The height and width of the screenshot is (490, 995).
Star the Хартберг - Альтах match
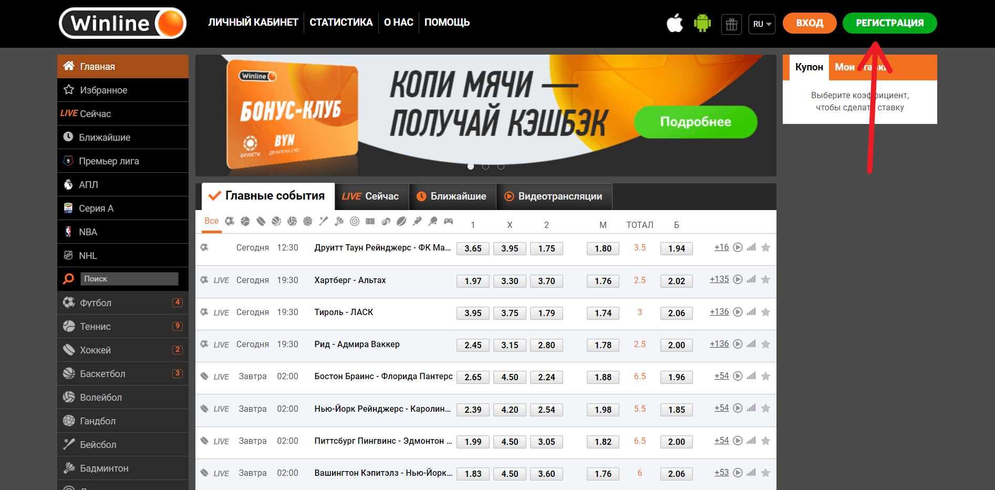click(x=765, y=279)
